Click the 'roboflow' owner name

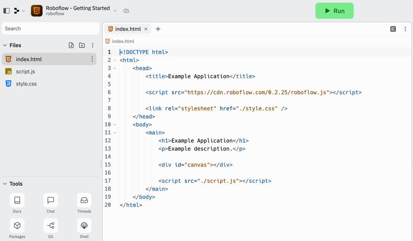55,14
